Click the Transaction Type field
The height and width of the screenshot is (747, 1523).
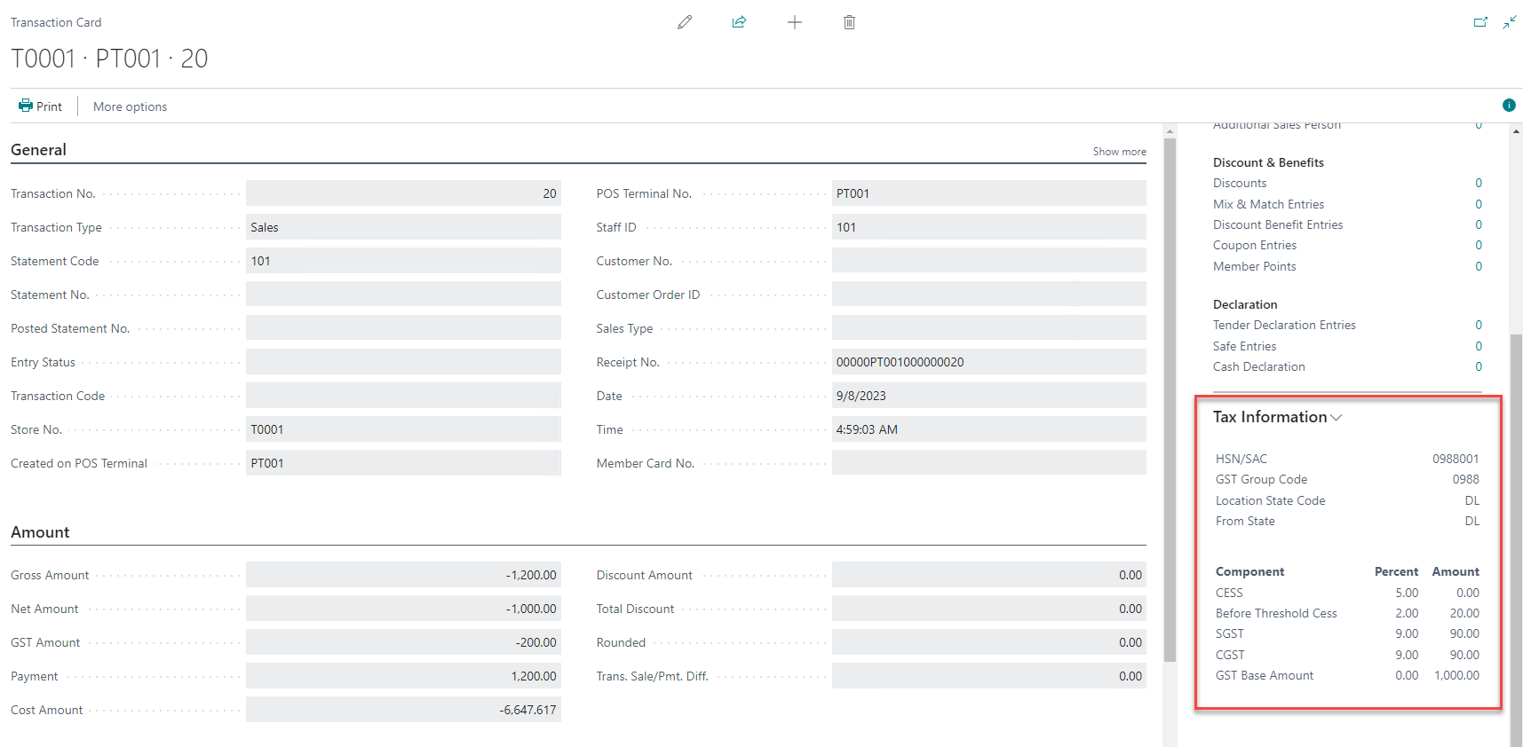tap(403, 227)
